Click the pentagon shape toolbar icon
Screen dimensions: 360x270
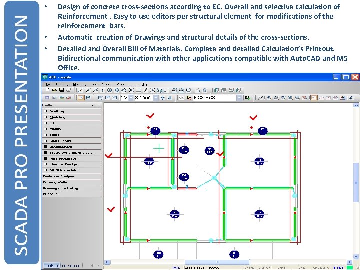click(x=335, y=98)
